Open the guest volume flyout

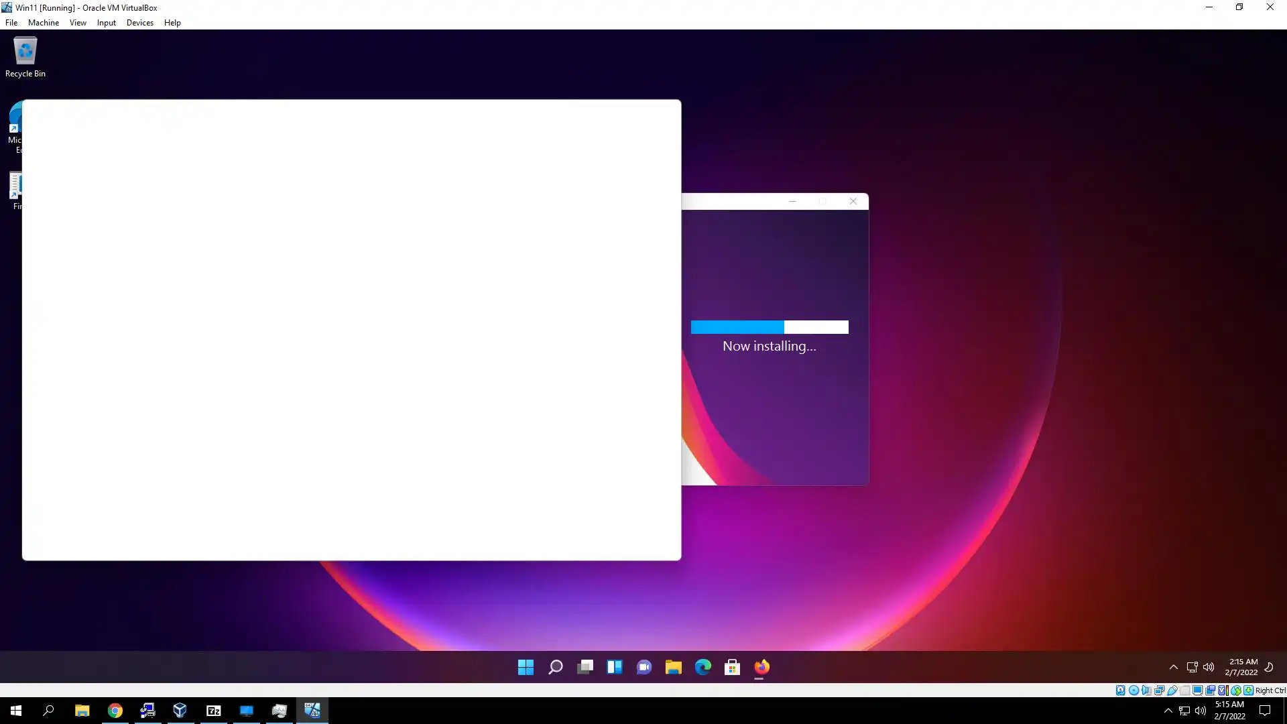[1208, 667]
